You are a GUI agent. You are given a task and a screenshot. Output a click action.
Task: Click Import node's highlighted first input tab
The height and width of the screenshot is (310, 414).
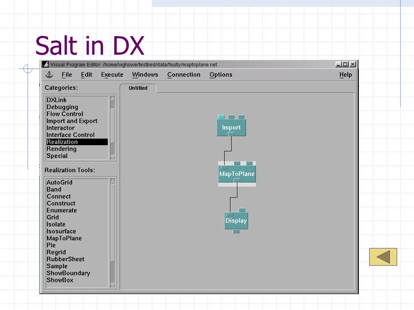(222, 117)
